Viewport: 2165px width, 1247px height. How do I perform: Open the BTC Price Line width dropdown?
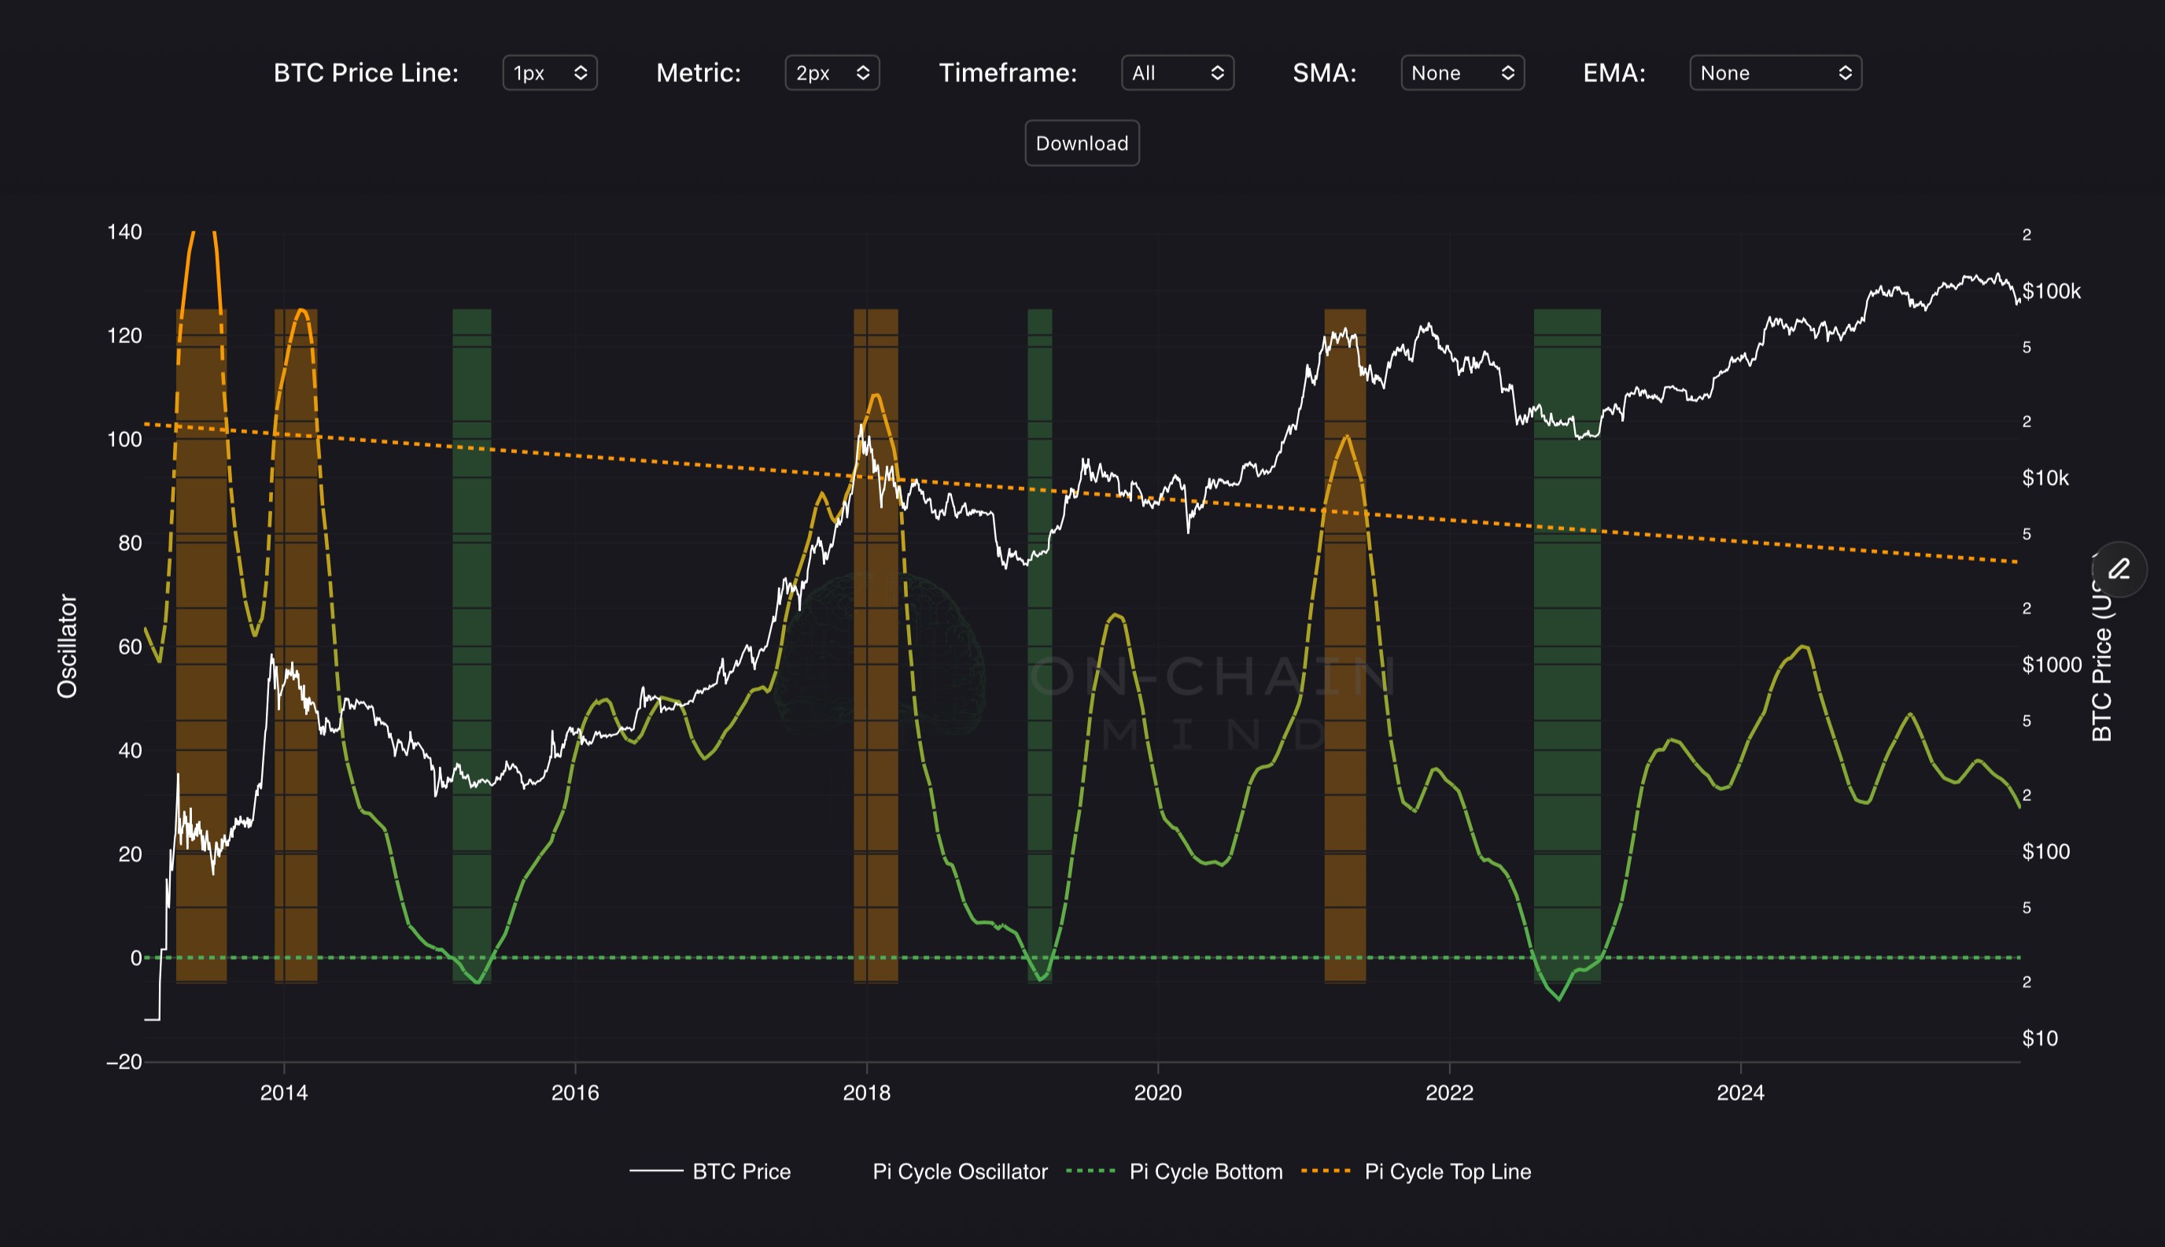549,73
